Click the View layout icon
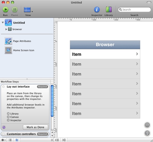The width and height of the screenshot is (153, 142). click(x=27, y=9)
